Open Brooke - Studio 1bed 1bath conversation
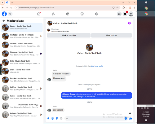The height and width of the screenshot is (124, 155). (x=22, y=80)
